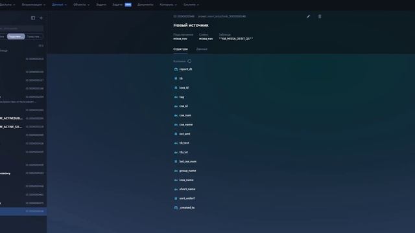Click the numeric type icon beside bal_coa_num
Screen dimensions: 415x233
[x=176, y=162]
